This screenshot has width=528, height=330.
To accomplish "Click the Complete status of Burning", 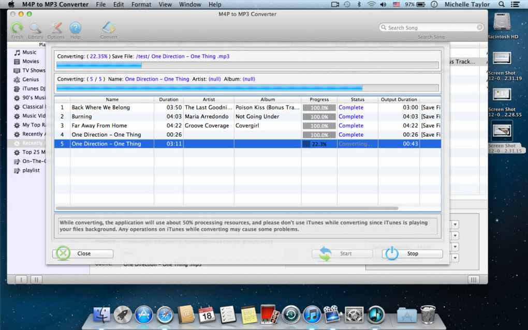I will click(351, 117).
